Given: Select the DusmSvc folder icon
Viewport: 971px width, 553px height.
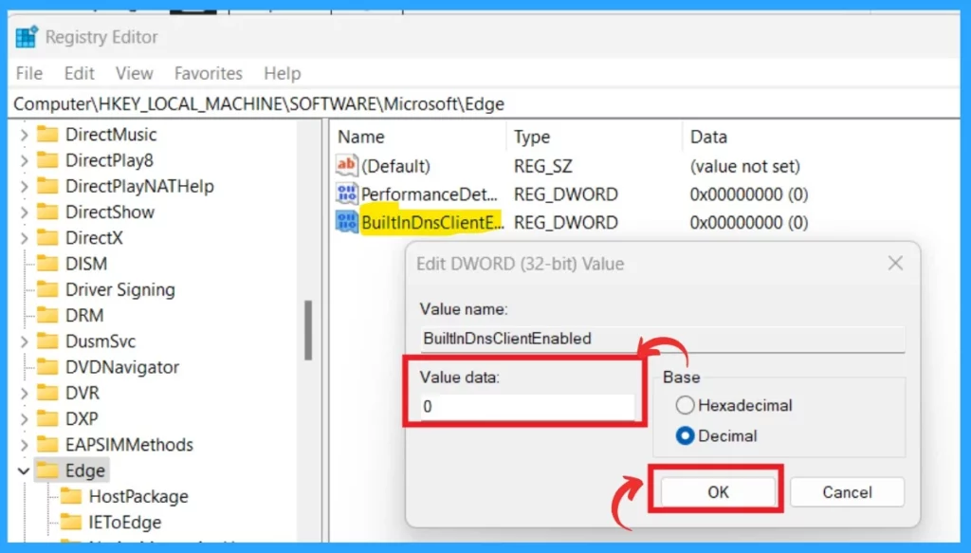Looking at the screenshot, I should click(47, 341).
